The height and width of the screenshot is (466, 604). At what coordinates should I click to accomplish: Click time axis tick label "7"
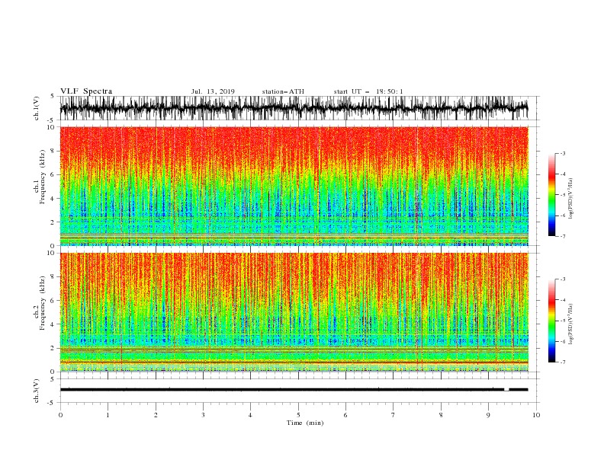394,415
